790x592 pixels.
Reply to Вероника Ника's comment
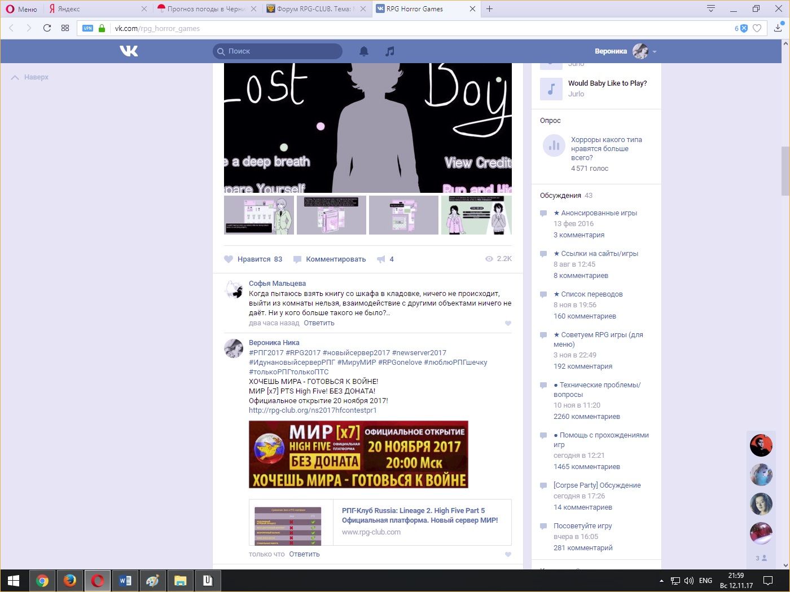[304, 554]
